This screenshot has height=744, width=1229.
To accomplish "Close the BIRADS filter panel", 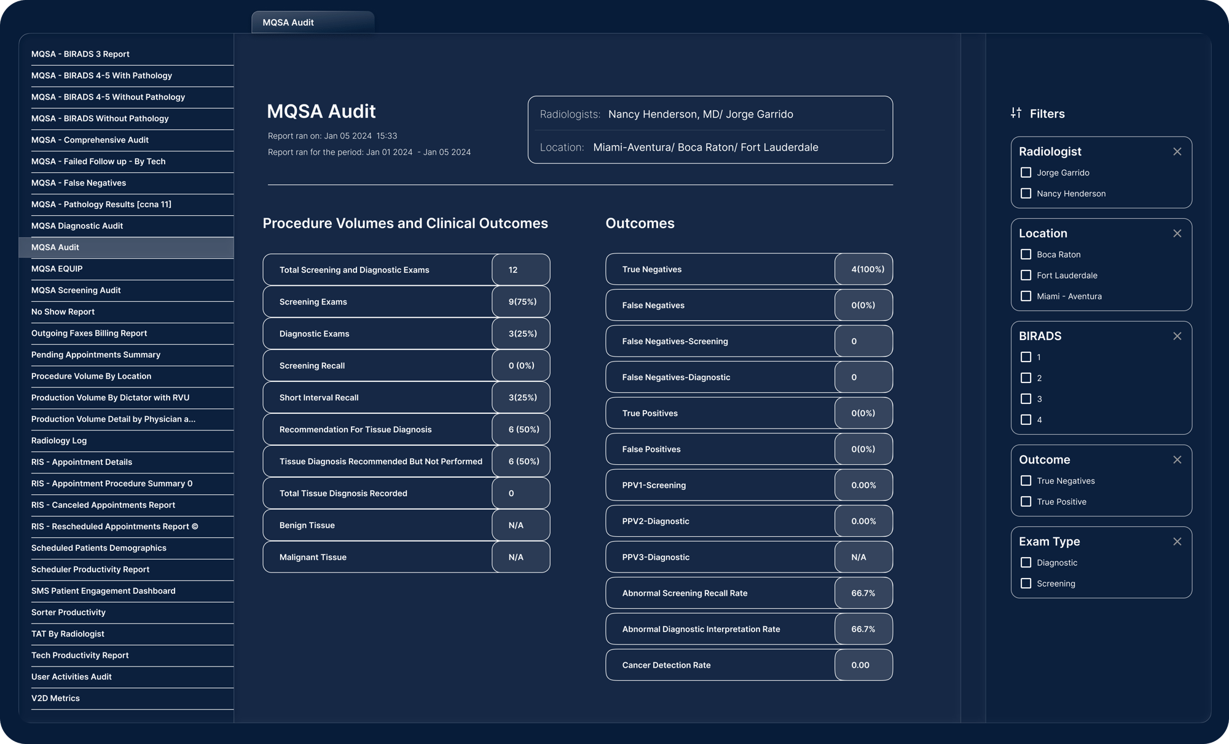I will pyautogui.click(x=1178, y=336).
